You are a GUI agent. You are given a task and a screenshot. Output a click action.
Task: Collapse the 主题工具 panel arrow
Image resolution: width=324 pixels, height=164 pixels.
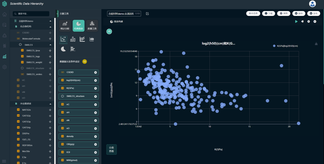57,14
